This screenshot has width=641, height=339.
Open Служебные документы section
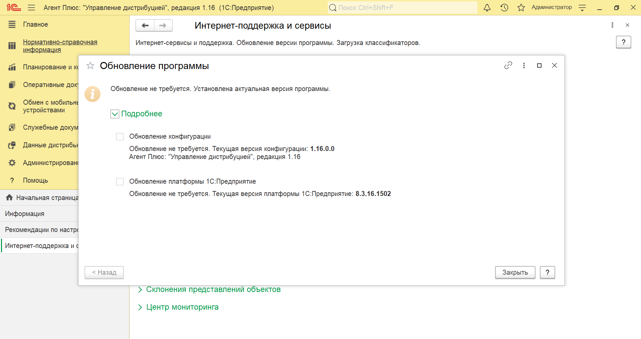click(x=50, y=127)
